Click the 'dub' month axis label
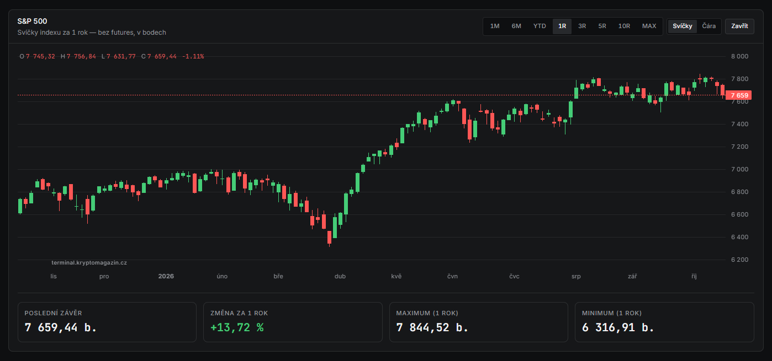 (340, 276)
